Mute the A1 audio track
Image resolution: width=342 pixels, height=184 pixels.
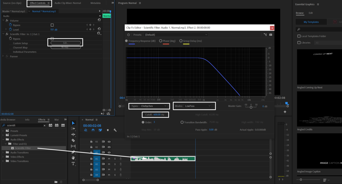click(109, 159)
